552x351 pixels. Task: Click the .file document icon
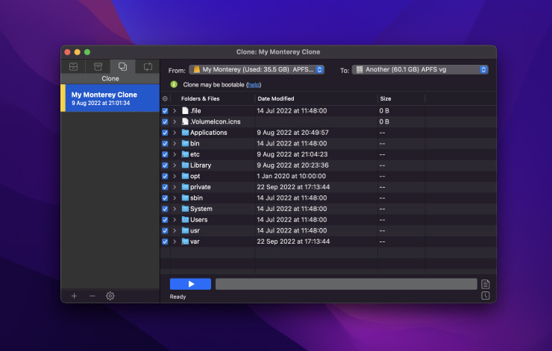[185, 110]
